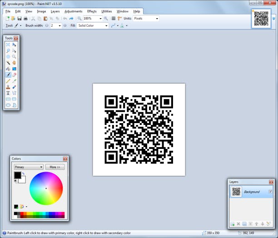
Task: Add a new layer in Layers panel
Action: pyautogui.click(x=233, y=224)
